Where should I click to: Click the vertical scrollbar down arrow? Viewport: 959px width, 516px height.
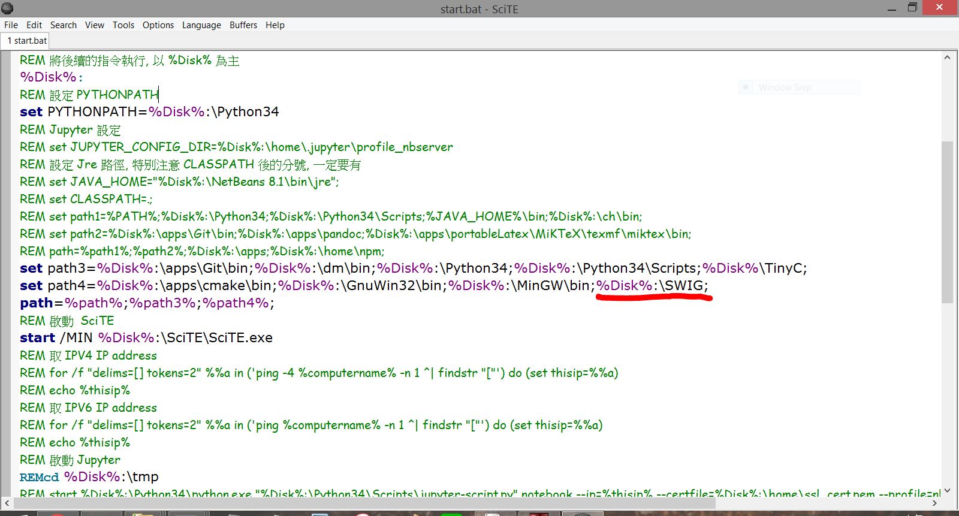coord(947,490)
